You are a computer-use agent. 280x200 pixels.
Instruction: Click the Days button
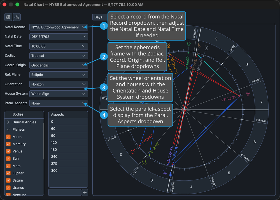click(x=100, y=17)
